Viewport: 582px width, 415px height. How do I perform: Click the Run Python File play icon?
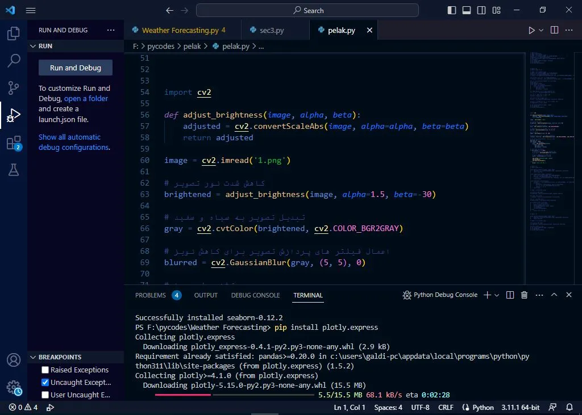pyautogui.click(x=531, y=31)
